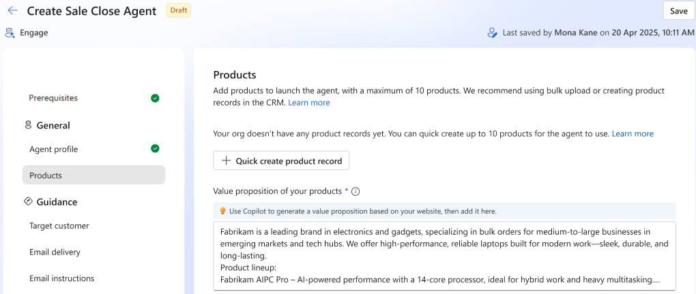Click the Guidance section tag icon
The image size is (696, 294).
tap(28, 202)
